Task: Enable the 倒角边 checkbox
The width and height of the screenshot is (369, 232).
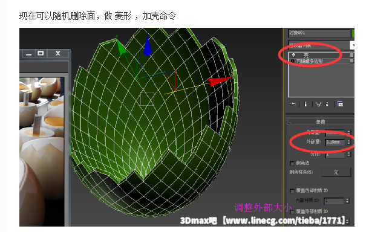Action: click(x=292, y=163)
